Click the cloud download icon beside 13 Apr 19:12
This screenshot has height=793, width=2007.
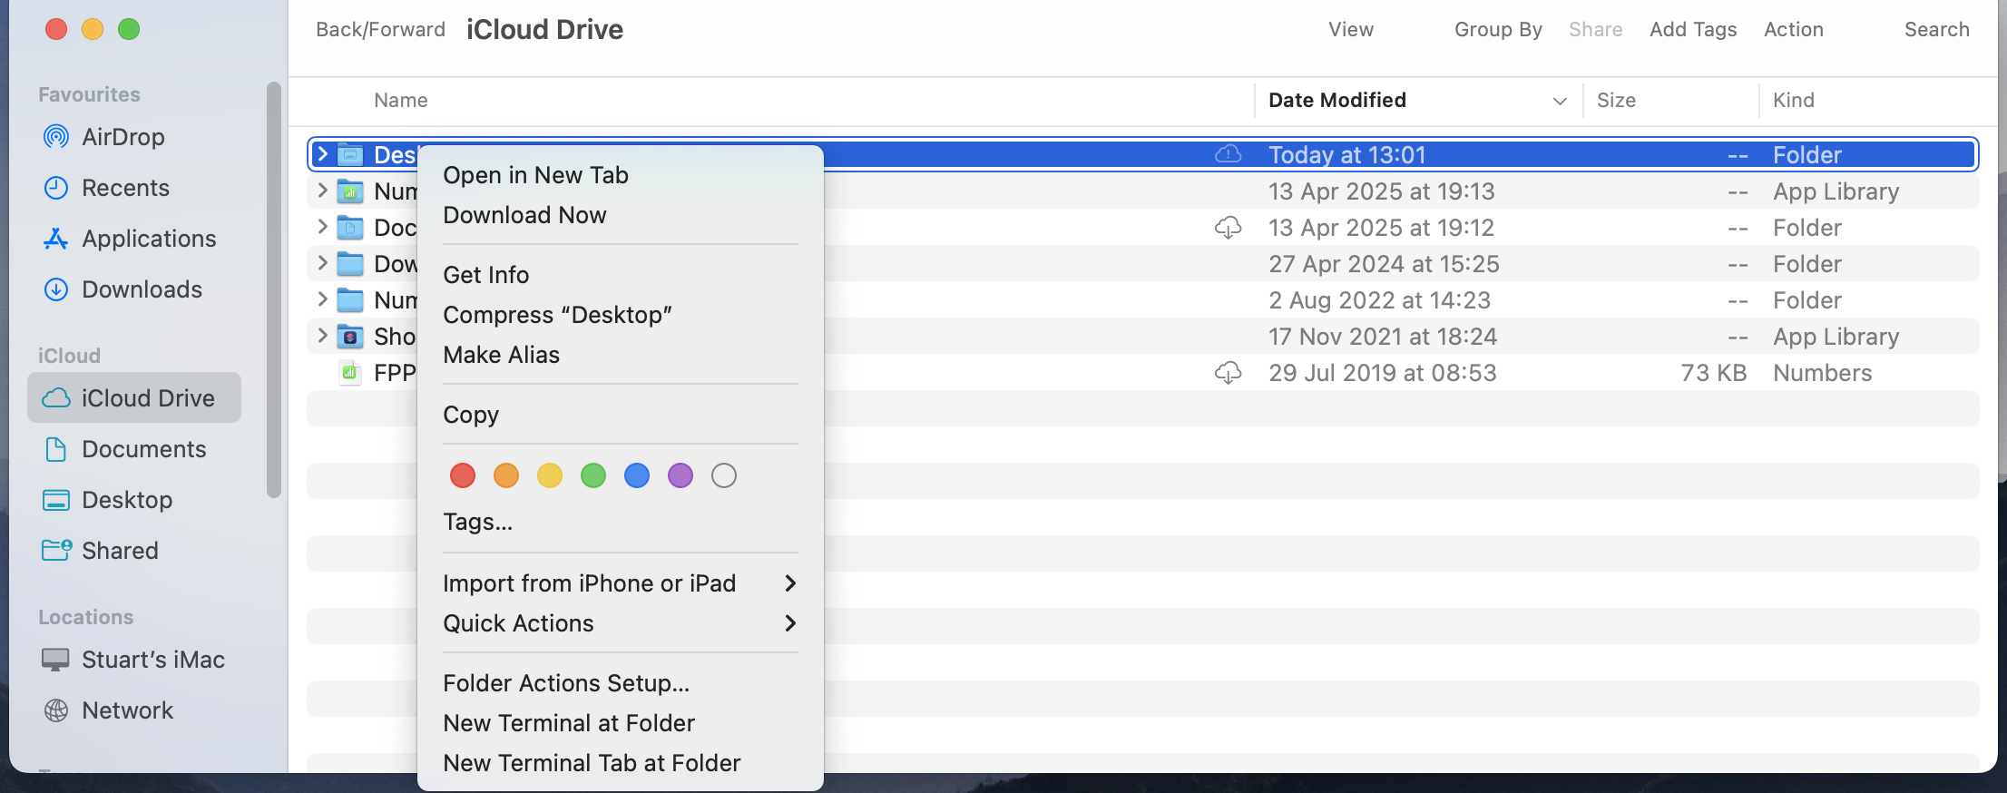click(x=1228, y=227)
